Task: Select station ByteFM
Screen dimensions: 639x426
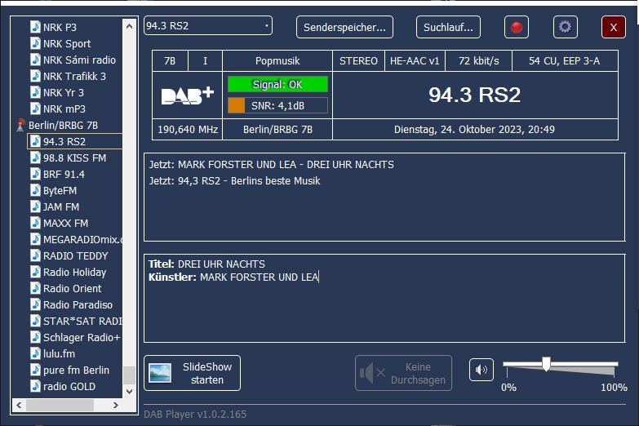Action: point(60,190)
